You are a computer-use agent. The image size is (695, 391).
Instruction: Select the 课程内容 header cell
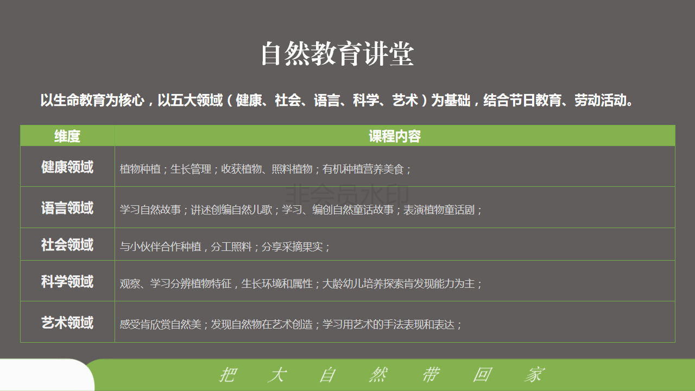(x=395, y=136)
